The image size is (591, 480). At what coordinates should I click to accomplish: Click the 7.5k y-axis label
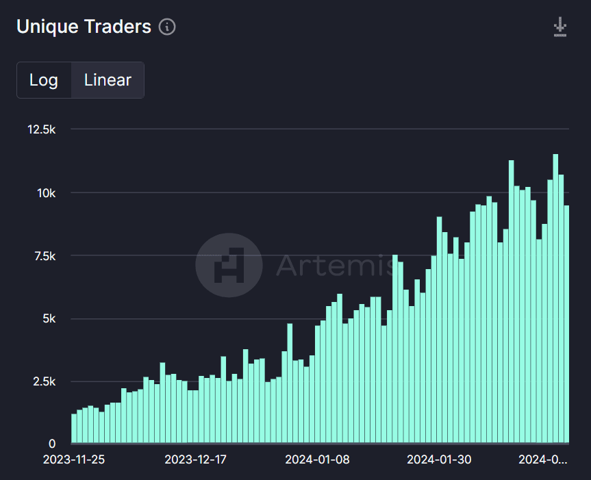pyautogui.click(x=45, y=256)
